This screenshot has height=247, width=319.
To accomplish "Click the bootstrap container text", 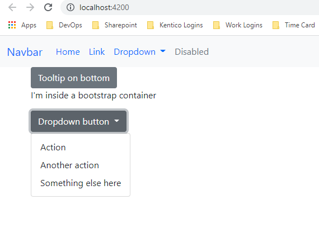I will pos(93,96).
